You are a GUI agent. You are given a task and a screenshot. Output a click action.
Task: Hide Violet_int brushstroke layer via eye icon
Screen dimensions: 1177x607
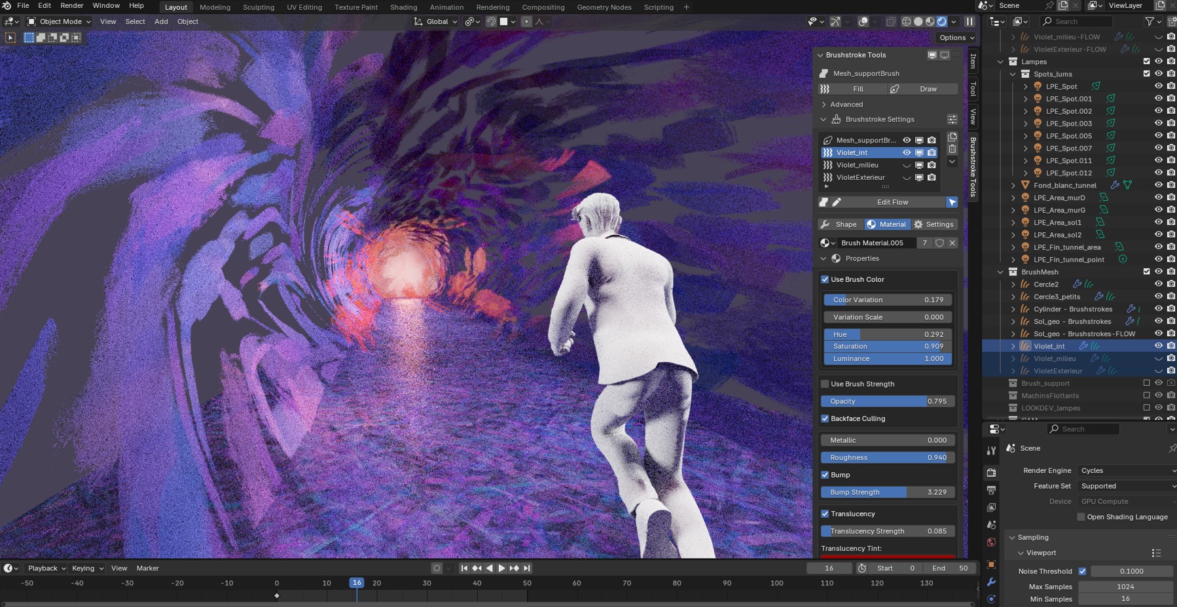pyautogui.click(x=907, y=153)
